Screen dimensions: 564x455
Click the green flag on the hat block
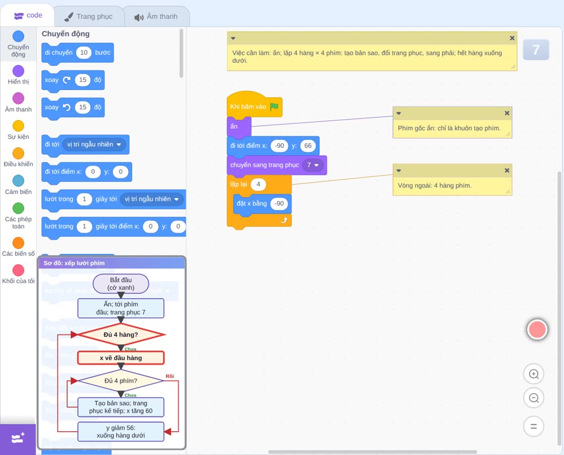(274, 107)
